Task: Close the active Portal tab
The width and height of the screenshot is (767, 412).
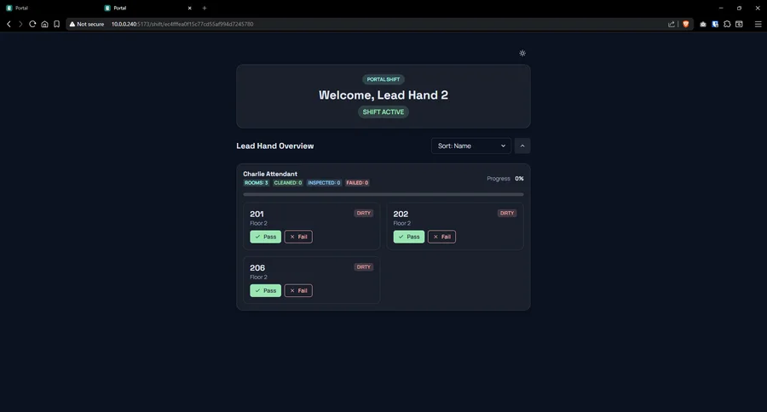Action: (x=190, y=8)
